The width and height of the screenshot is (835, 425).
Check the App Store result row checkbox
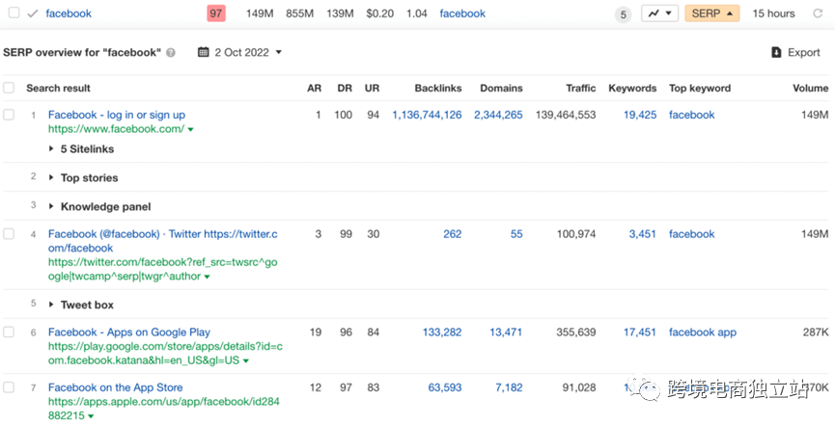9,387
